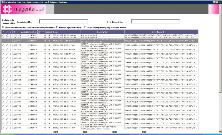Click leftmost checkmark icon of record 1163995

coord(3,123)
